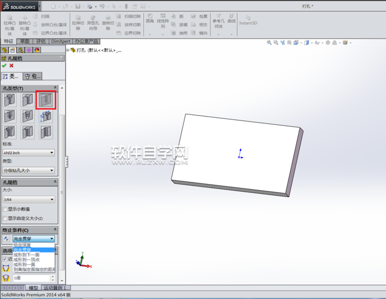
Task: Reverse direction button in end condition
Action: (x=6, y=239)
